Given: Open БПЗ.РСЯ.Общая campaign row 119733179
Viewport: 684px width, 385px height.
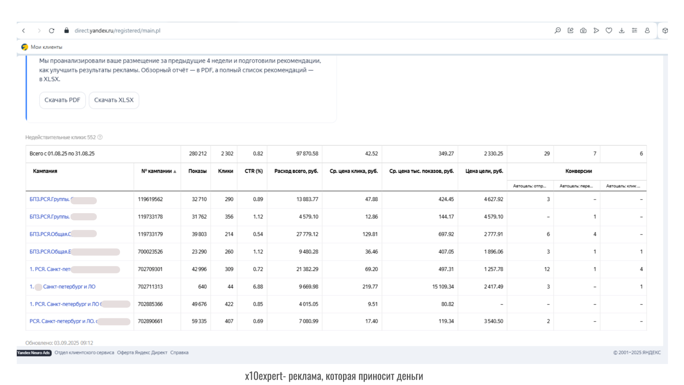Looking at the screenshot, I should (x=50, y=234).
